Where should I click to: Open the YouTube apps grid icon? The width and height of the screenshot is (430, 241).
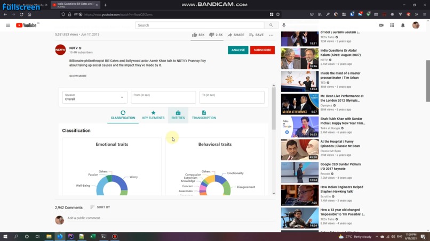click(x=392, y=25)
